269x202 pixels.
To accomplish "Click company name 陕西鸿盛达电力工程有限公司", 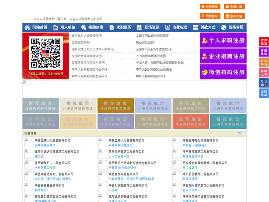I will click(54, 174).
